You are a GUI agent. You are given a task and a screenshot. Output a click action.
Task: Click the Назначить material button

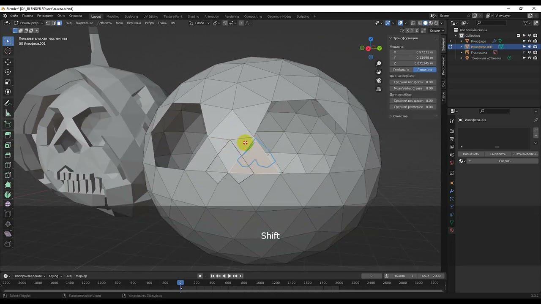[471, 154]
